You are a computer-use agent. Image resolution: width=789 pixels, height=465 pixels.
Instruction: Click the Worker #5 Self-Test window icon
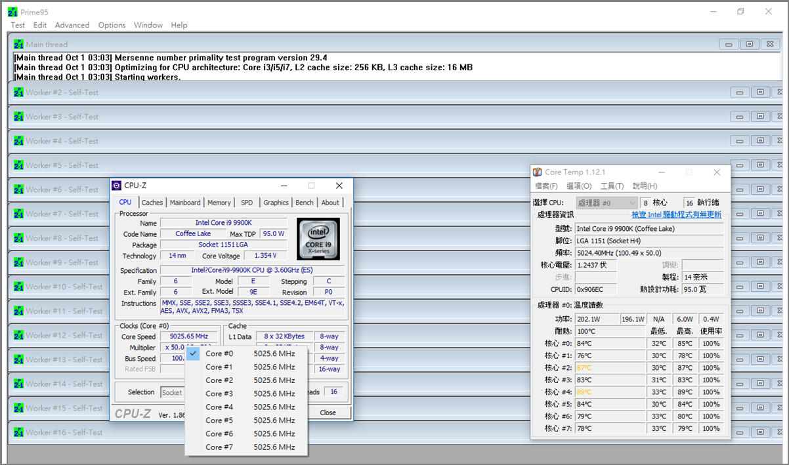pos(18,165)
